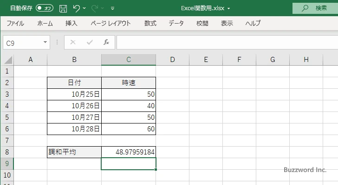This screenshot has width=338, height=185.
Task: Click the 10月25日 cell
Action: click(74, 94)
